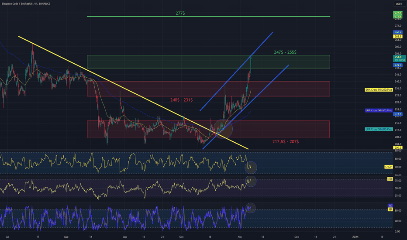Click the 75.00 RSI axis label

[x=398, y=181]
